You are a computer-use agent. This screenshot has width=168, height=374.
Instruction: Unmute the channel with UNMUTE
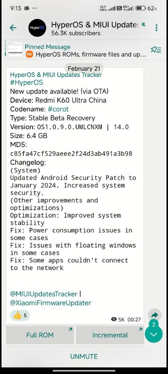click(x=84, y=356)
